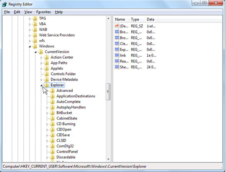226x172 pixels.
Task: Click the CurrentVersion folder icon
Action: click(41, 52)
